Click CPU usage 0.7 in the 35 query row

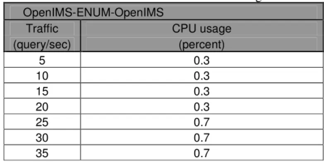point(202,153)
